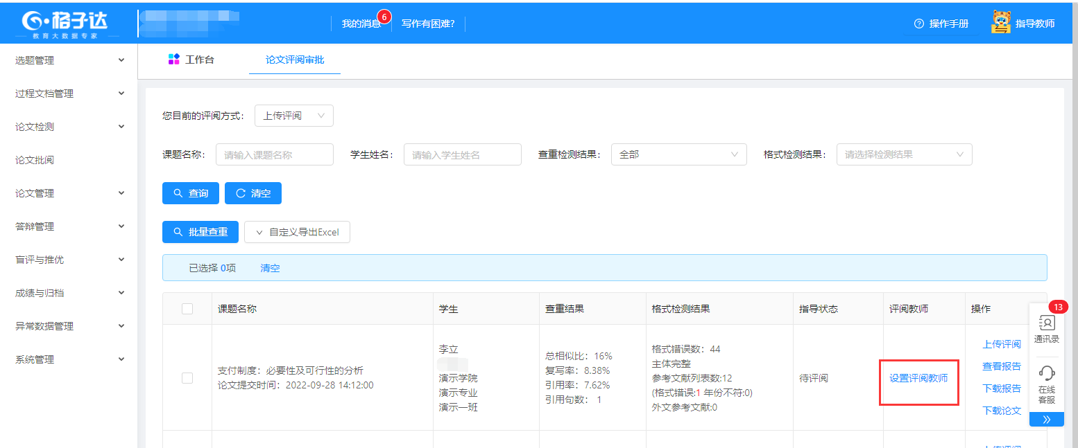This screenshot has width=1078, height=448.
Task: Click the 我的消息 notification badge
Action: (x=384, y=17)
